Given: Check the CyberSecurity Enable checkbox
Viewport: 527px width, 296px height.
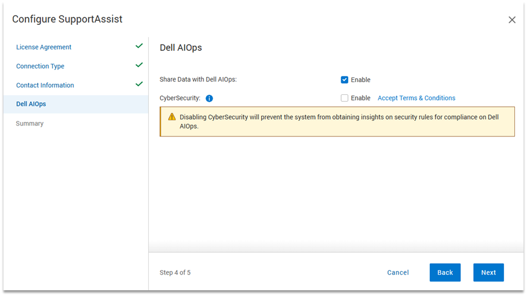Looking at the screenshot, I should [344, 98].
